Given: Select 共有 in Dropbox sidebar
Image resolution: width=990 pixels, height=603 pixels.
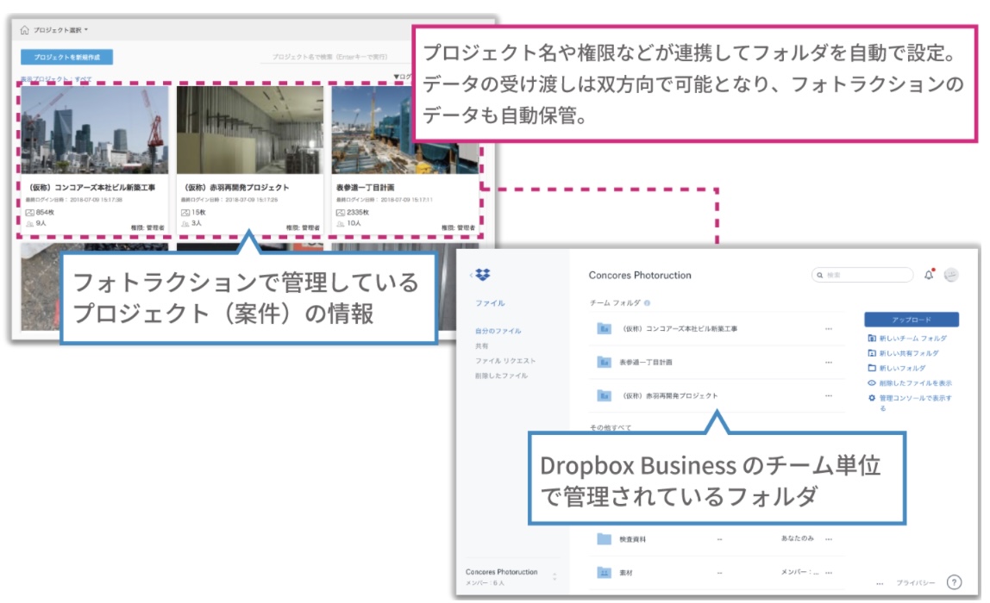Looking at the screenshot, I should click(482, 345).
